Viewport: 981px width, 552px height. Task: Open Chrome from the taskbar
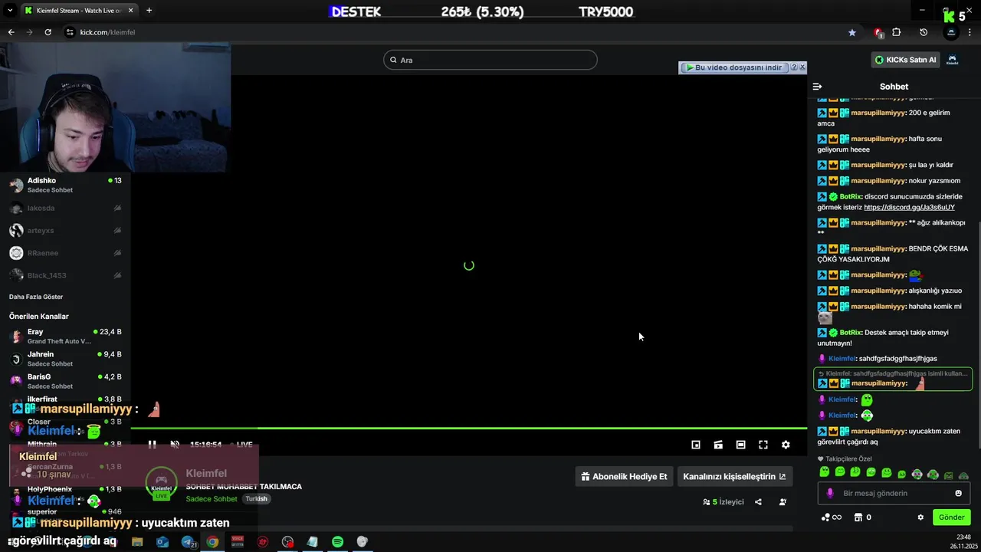[212, 542]
